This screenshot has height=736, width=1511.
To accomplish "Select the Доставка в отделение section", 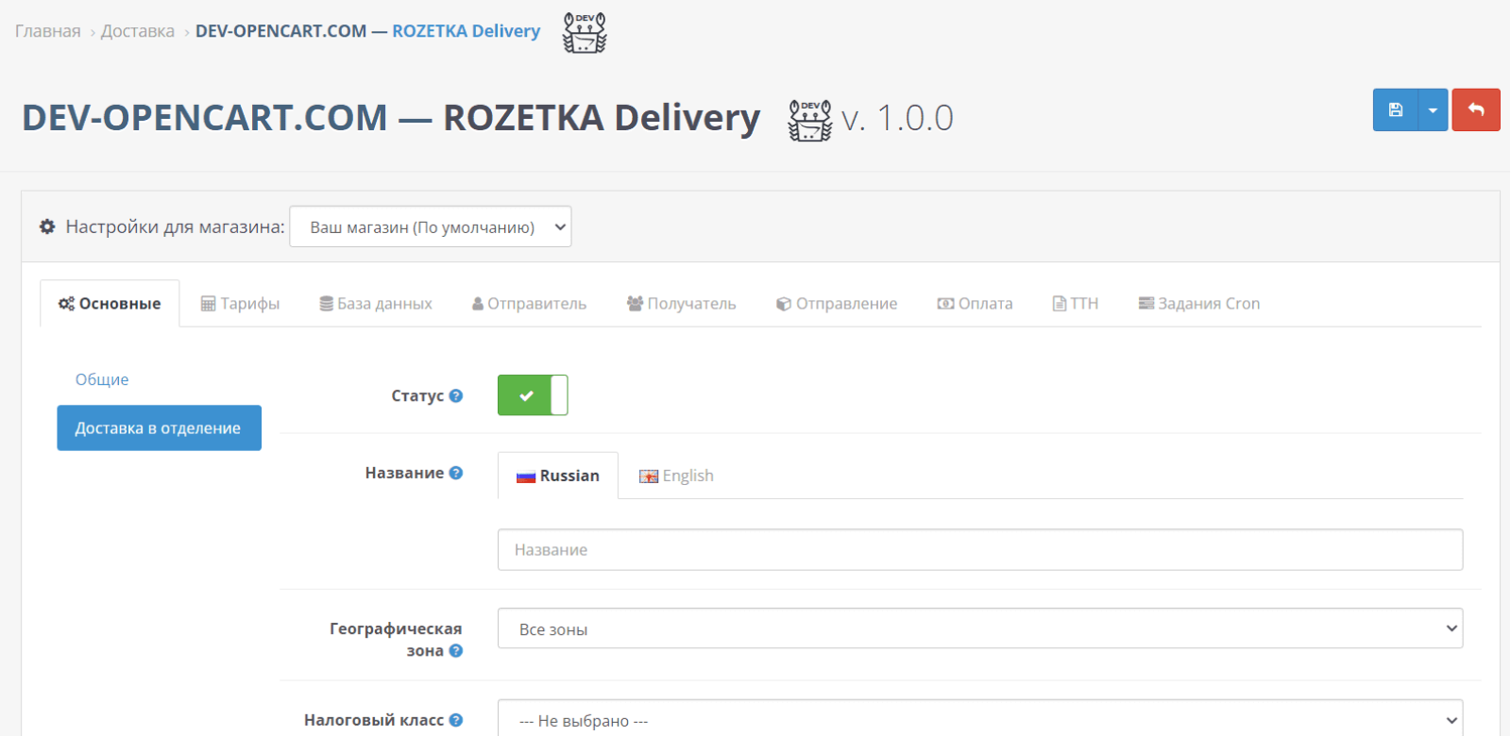I will [x=159, y=428].
